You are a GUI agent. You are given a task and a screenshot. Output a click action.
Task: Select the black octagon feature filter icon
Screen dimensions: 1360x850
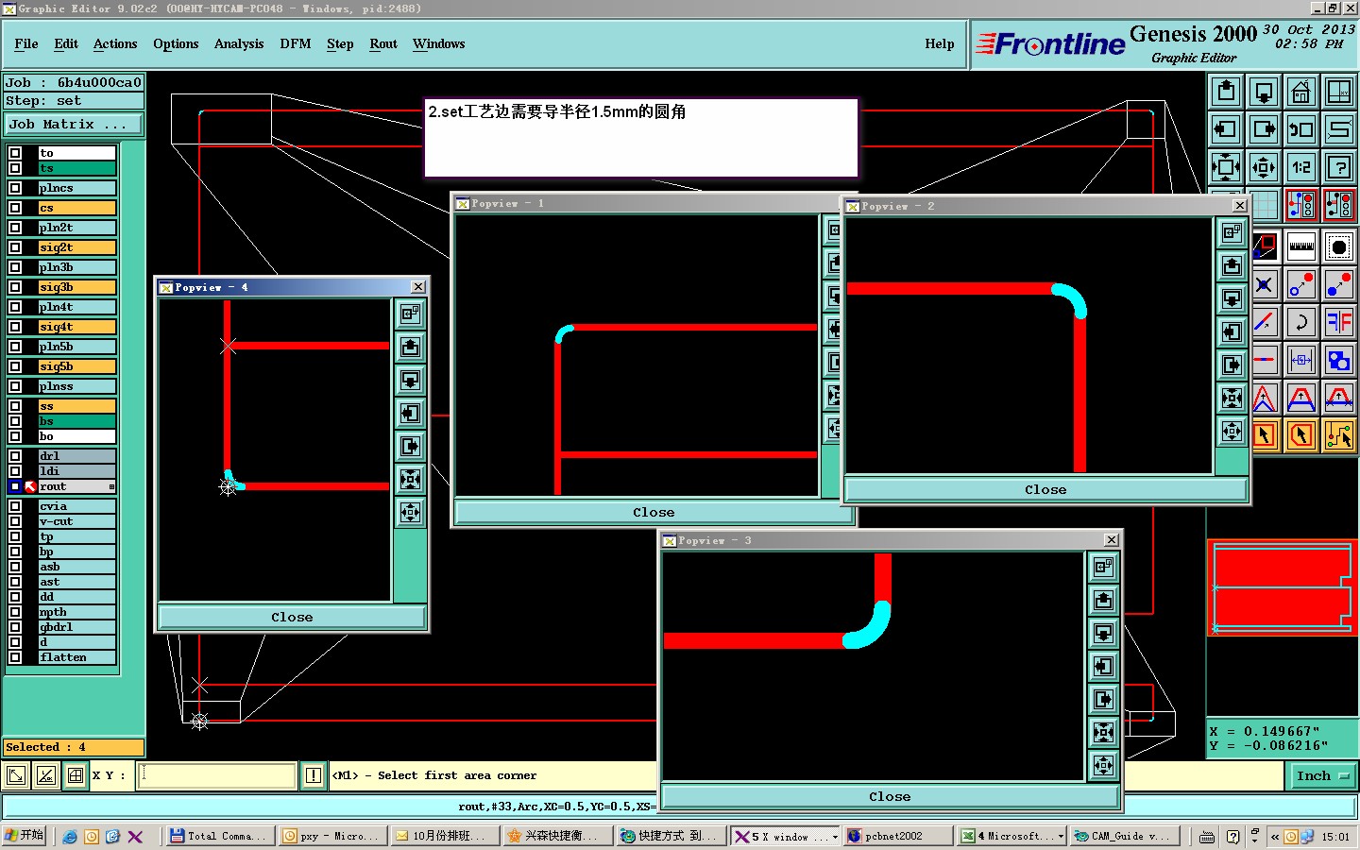pyautogui.click(x=1339, y=247)
